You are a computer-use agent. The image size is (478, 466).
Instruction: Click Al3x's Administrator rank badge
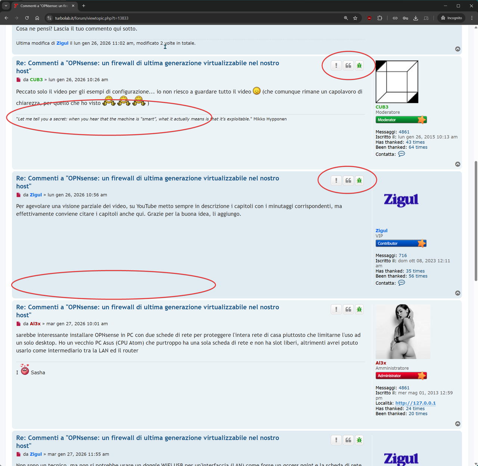click(x=401, y=376)
